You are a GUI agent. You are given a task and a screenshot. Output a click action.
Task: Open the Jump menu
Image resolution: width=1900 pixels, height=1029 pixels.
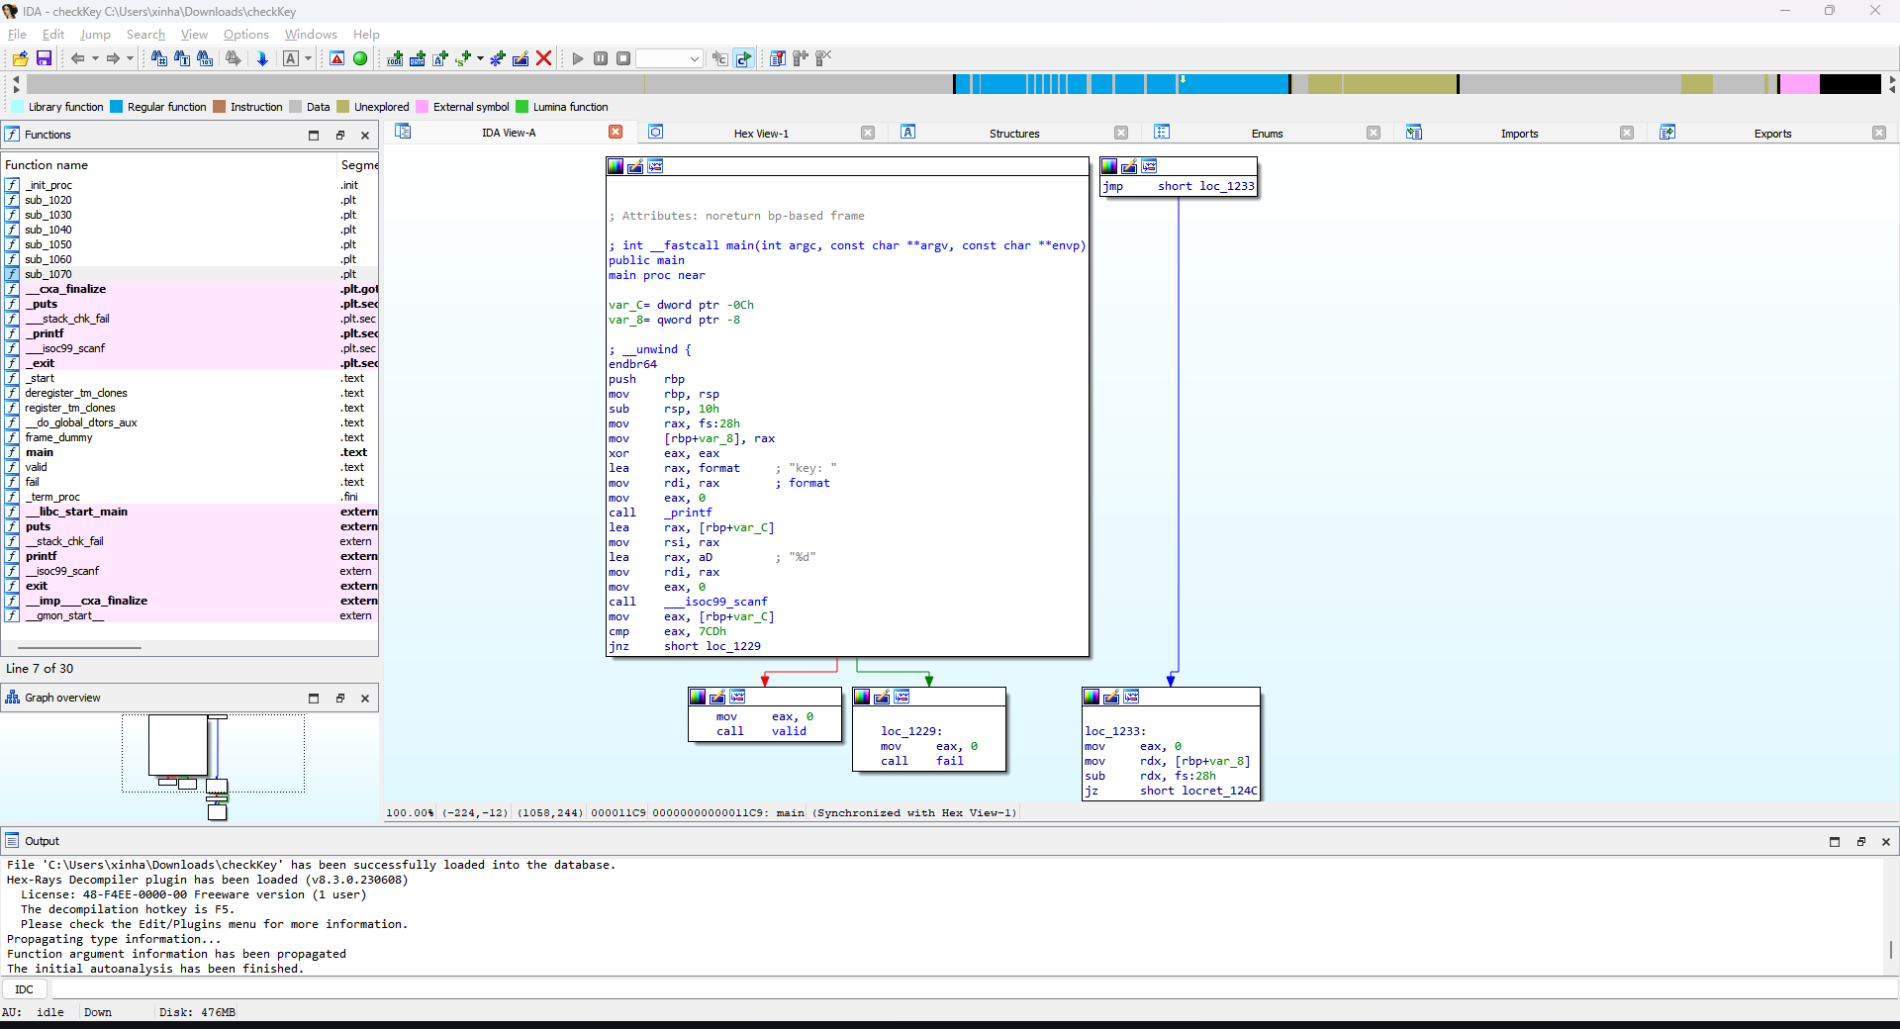95,34
